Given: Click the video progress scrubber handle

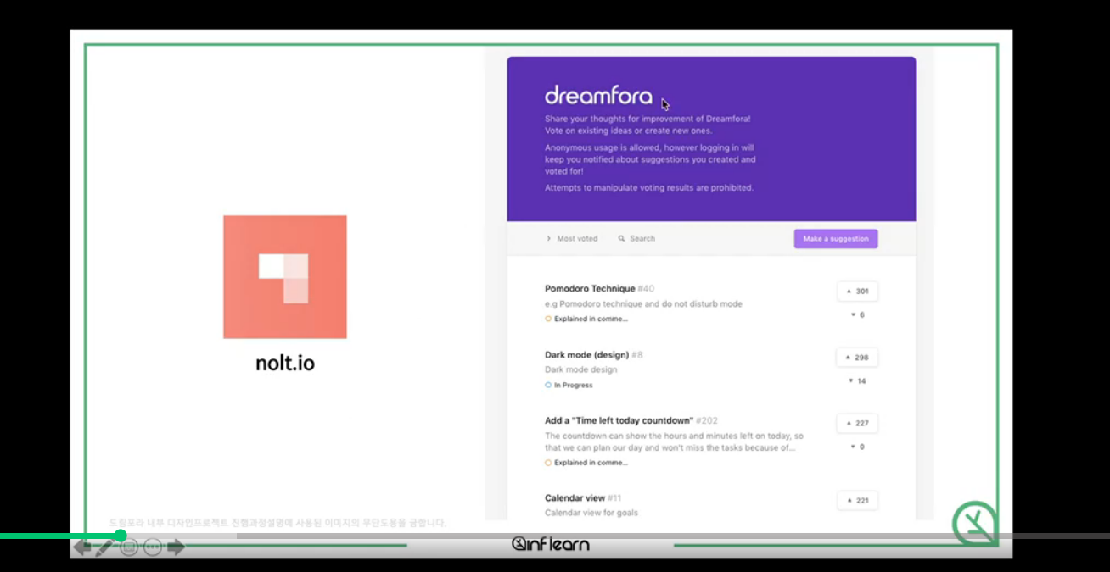Looking at the screenshot, I should point(121,536).
